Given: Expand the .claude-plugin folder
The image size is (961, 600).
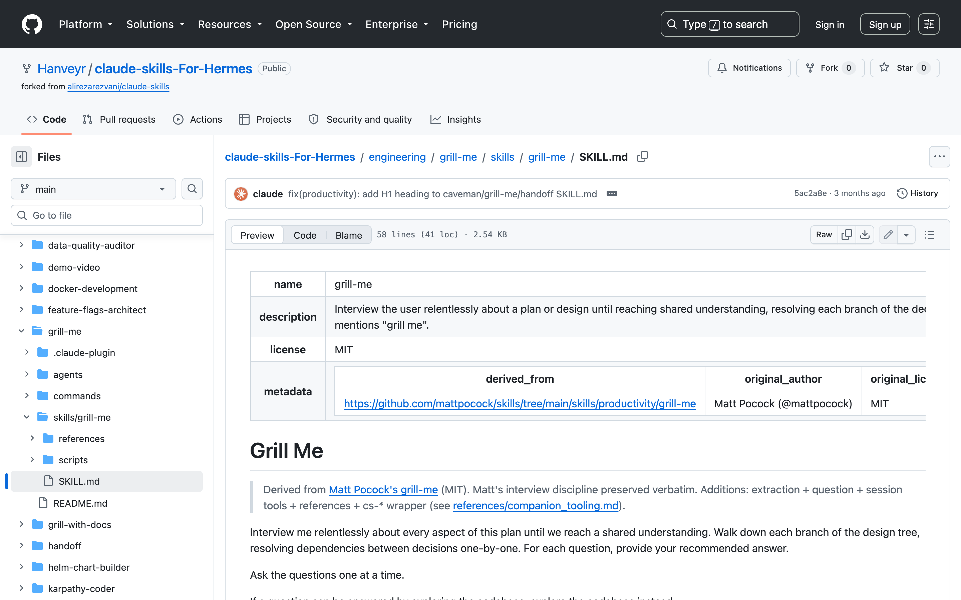Looking at the screenshot, I should (27, 352).
